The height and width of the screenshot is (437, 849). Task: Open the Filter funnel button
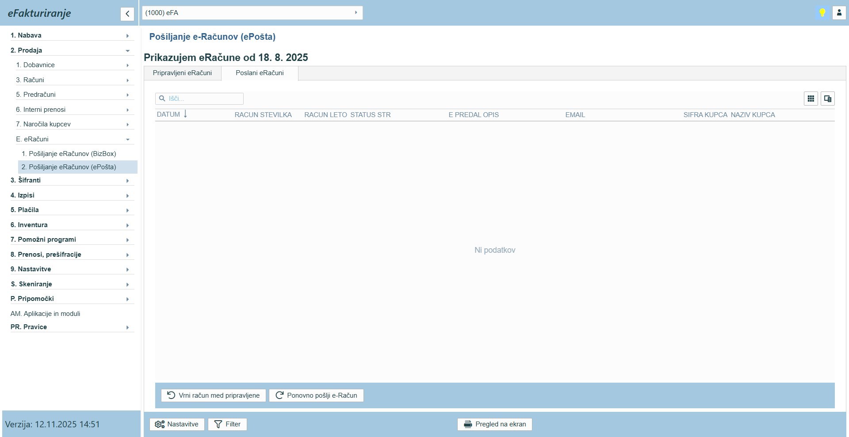click(227, 424)
